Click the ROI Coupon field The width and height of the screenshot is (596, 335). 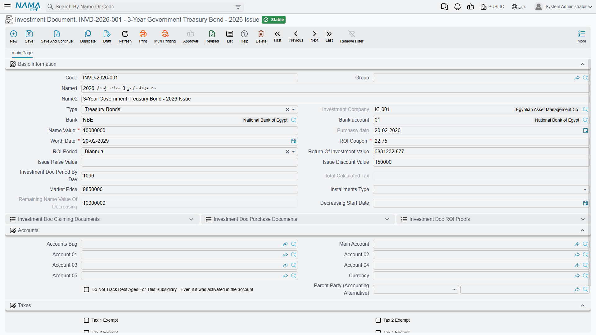pos(481,141)
